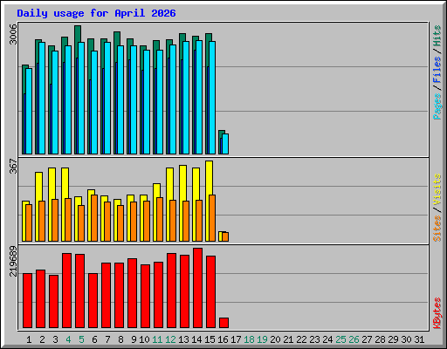Click the small yellow visits bar, day 16

tap(221, 236)
